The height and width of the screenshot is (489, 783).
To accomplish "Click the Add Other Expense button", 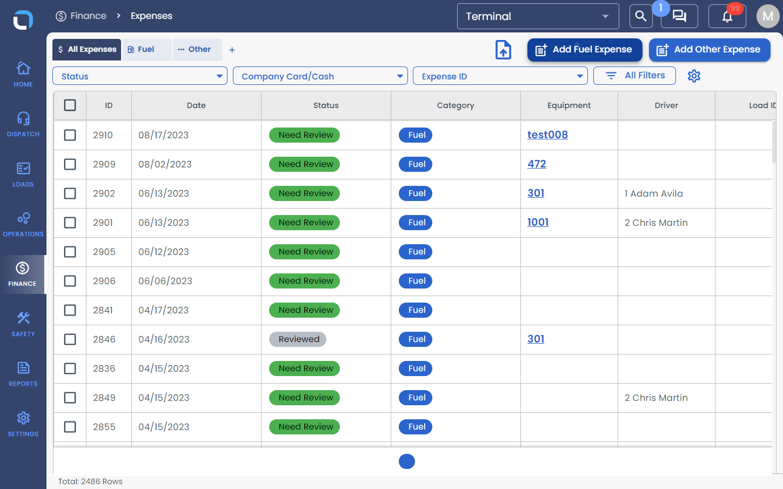I will tap(710, 50).
